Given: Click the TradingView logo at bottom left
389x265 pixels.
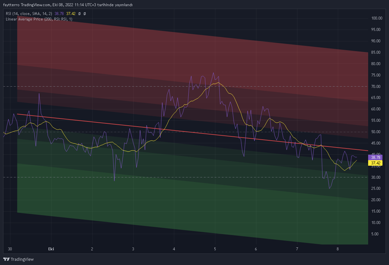Looking at the screenshot, I should [18, 259].
